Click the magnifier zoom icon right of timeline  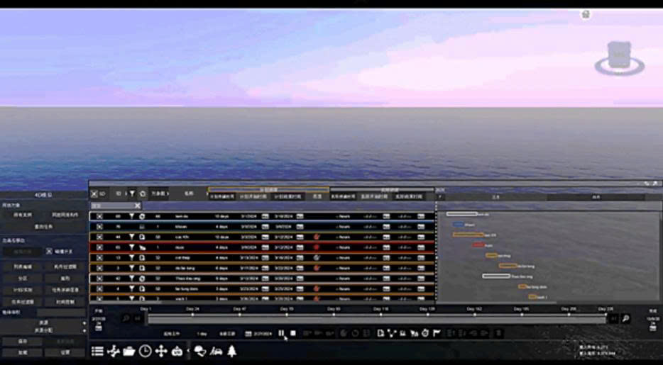pos(626,319)
